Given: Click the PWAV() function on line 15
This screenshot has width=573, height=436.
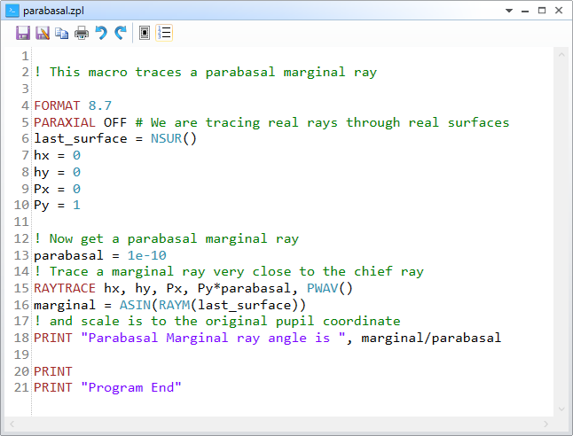Looking at the screenshot, I should (330, 288).
